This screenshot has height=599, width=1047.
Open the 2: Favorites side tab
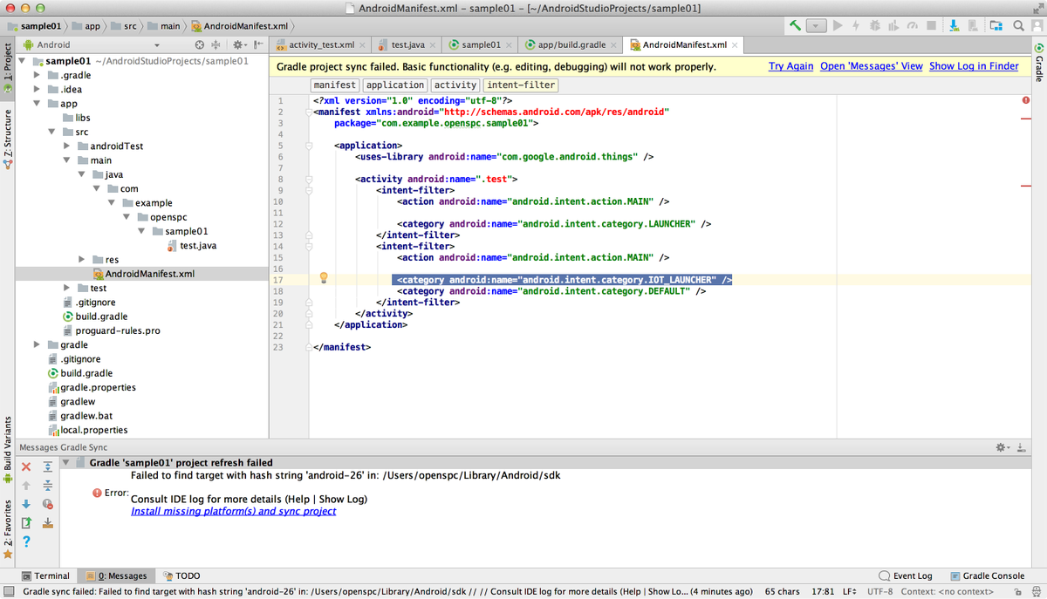pyautogui.click(x=8, y=528)
